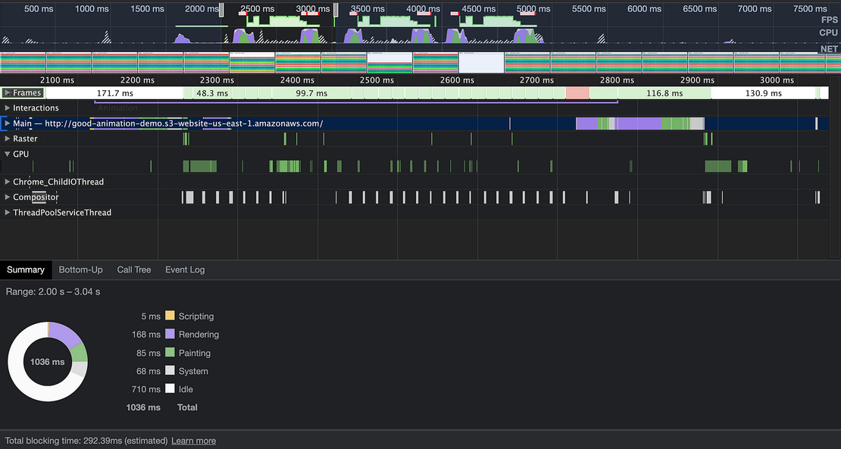Screen dimensions: 841x449
Task: Click the 1036 ms donut chart
Action: pos(48,362)
